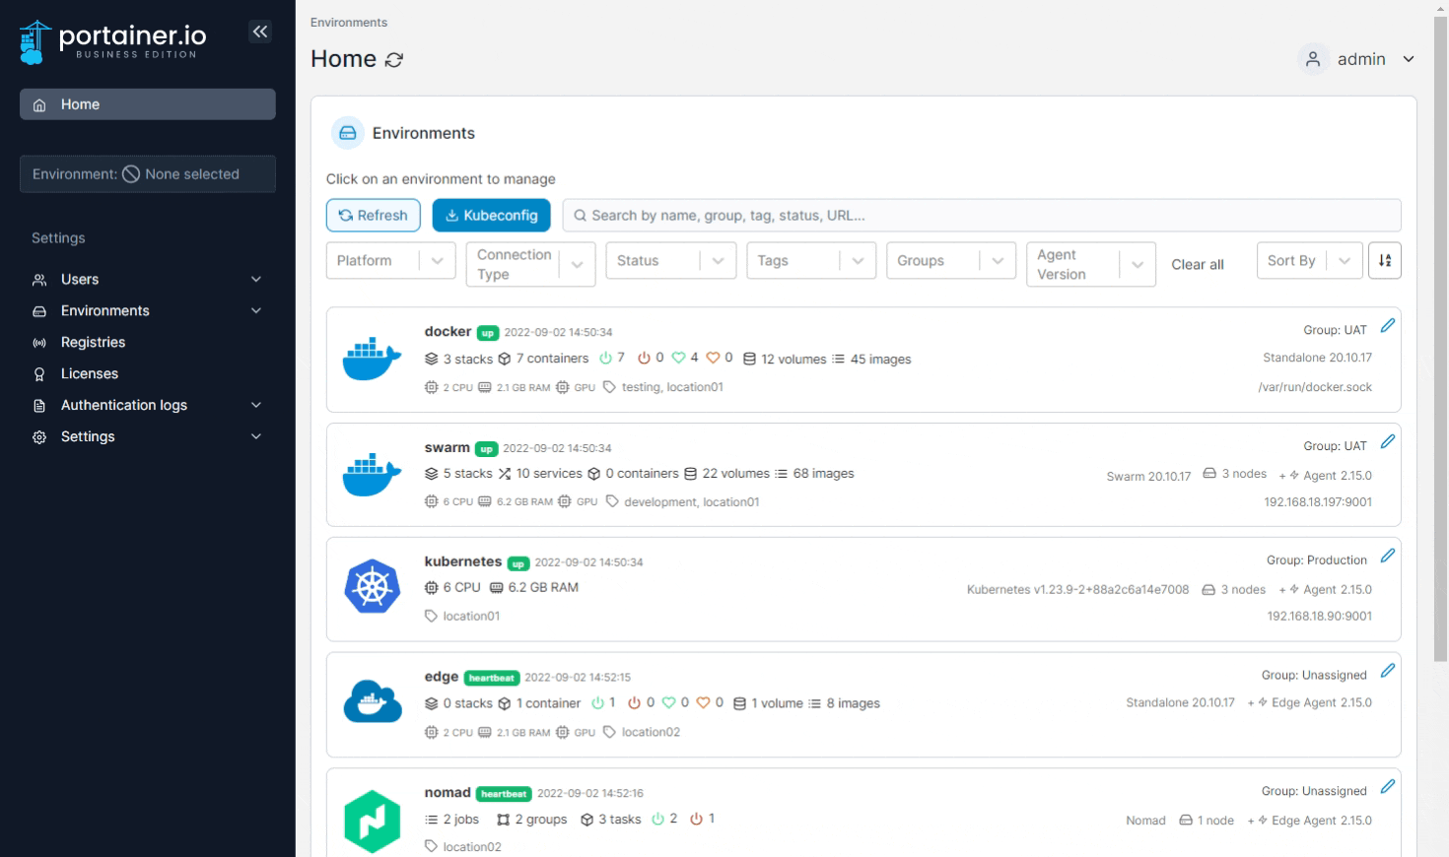1449x857 pixels.
Task: Expand the Environments sidebar section chevron
Action: (256, 311)
